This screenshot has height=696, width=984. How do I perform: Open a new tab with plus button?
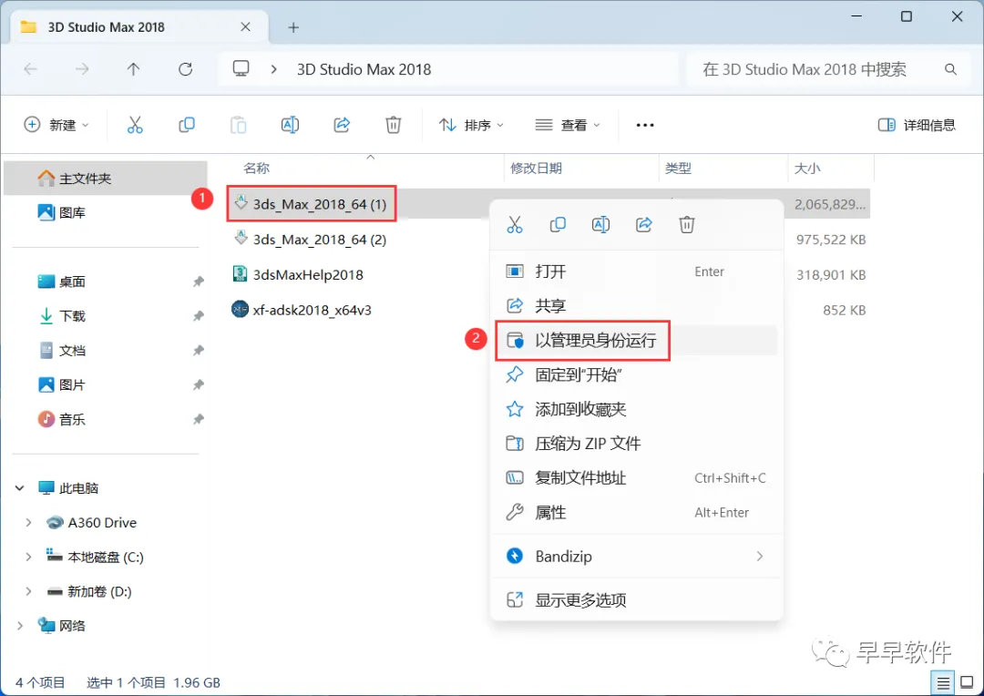293,27
